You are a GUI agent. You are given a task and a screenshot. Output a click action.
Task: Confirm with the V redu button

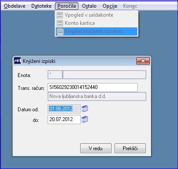click(96, 148)
